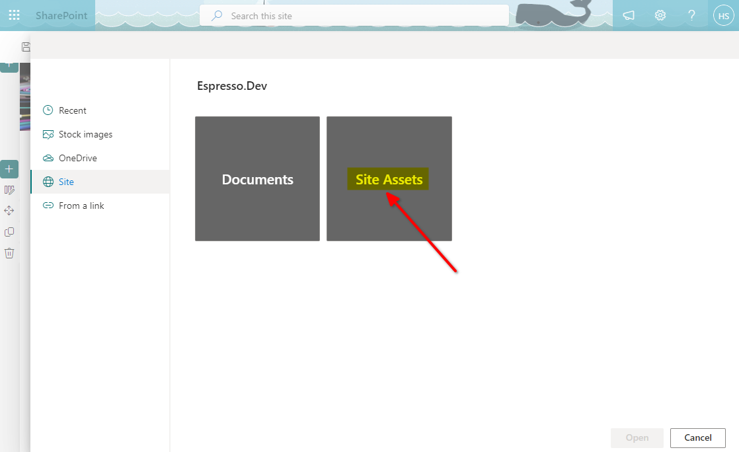
Task: Select Stock images source
Action: click(100, 134)
